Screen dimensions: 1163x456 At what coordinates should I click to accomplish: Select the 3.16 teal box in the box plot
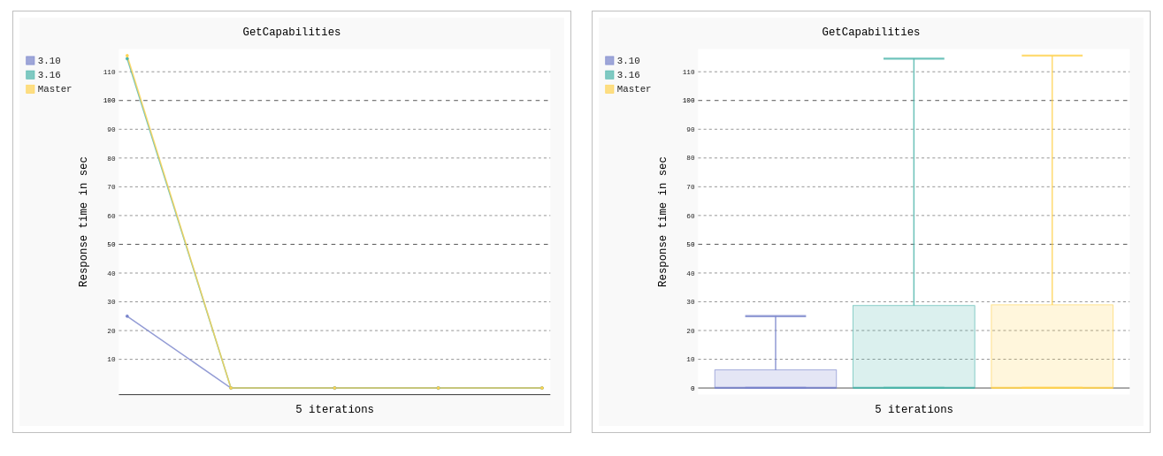914,346
